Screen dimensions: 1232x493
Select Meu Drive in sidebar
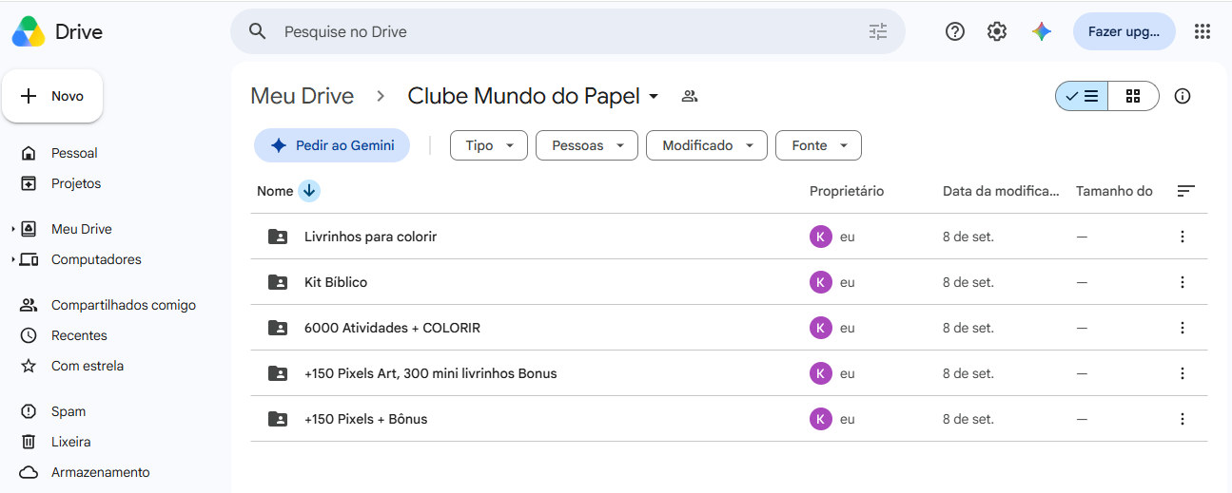[82, 229]
